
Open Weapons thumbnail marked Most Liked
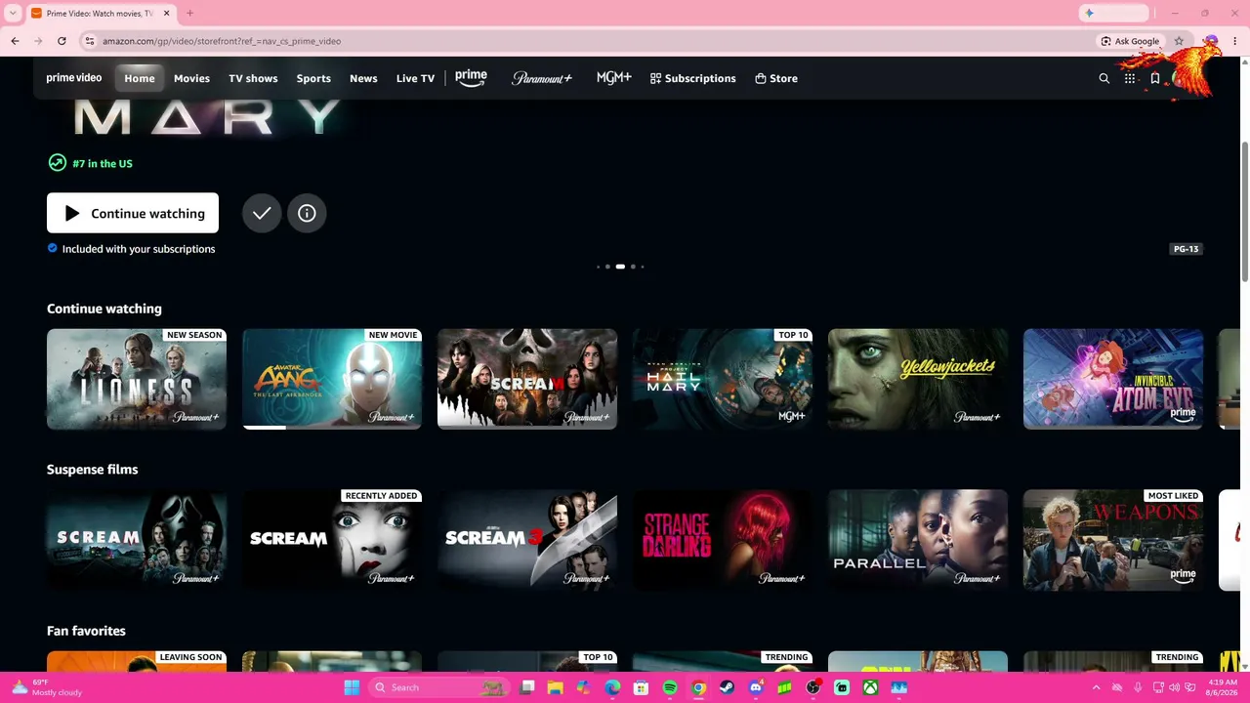coord(1113,540)
